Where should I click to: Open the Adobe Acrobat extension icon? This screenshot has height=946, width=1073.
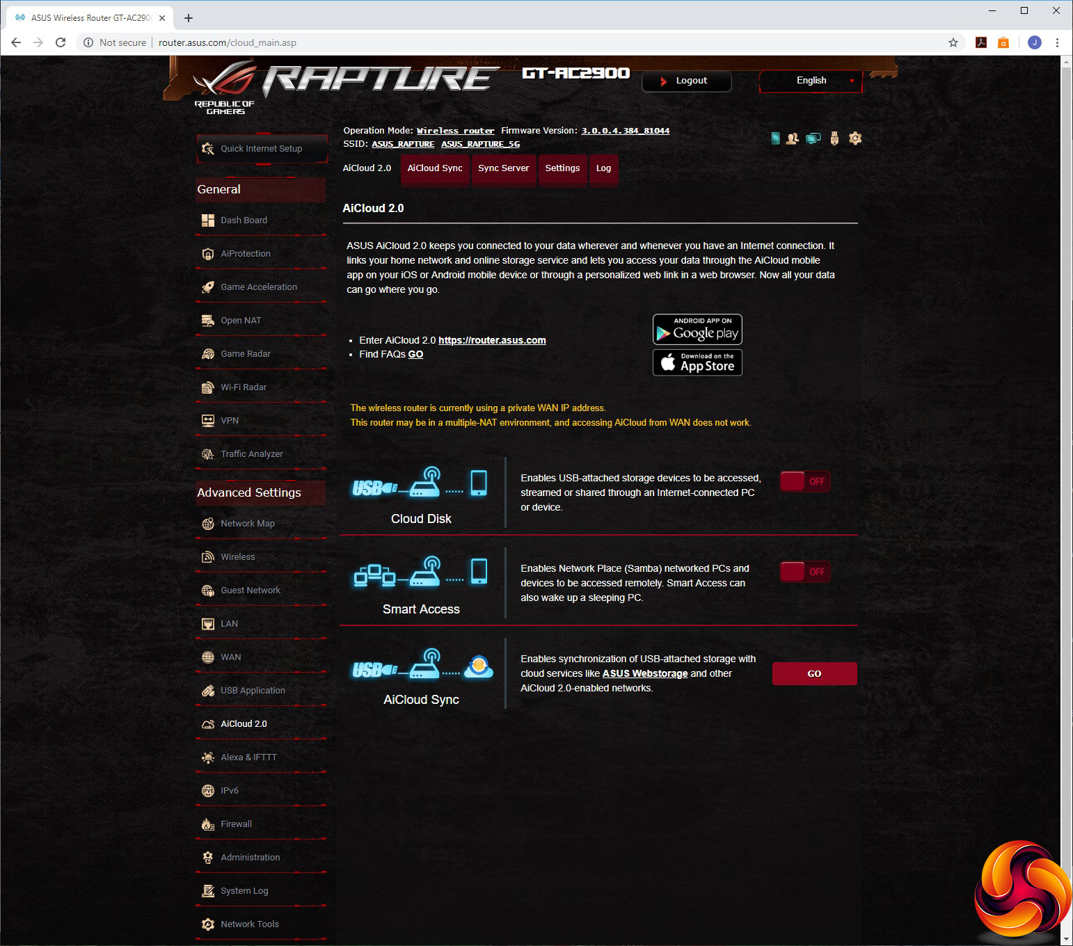981,42
